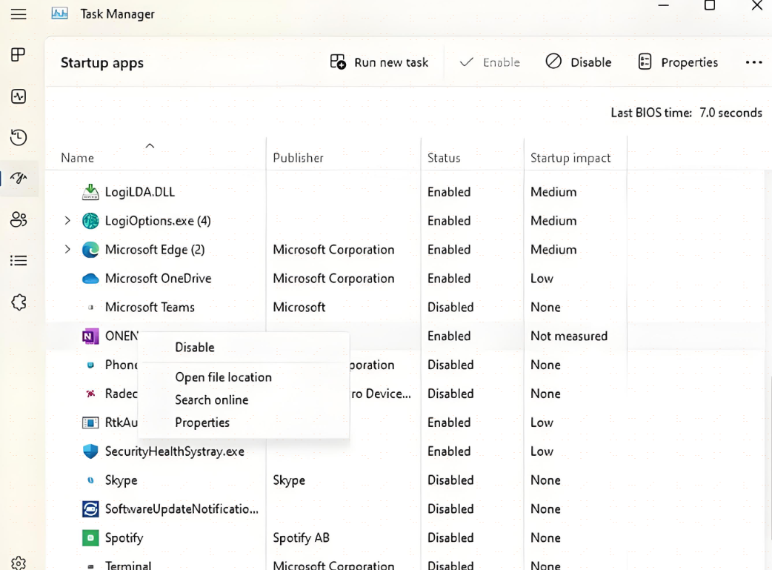This screenshot has width=772, height=570.
Task: Open the Details page in sidebar
Action: click(x=19, y=260)
